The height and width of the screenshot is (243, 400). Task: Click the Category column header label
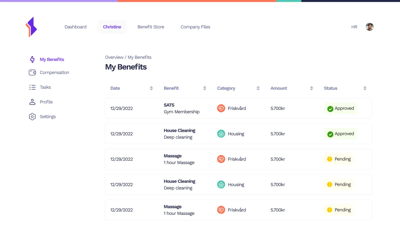226,88
